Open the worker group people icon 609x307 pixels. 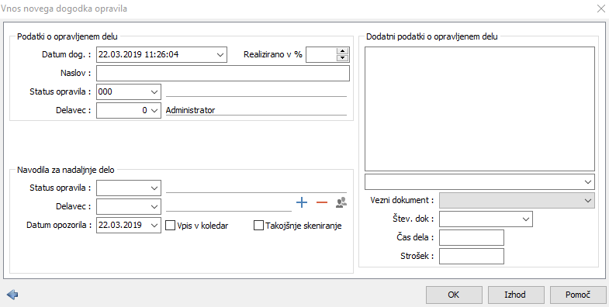[341, 202]
